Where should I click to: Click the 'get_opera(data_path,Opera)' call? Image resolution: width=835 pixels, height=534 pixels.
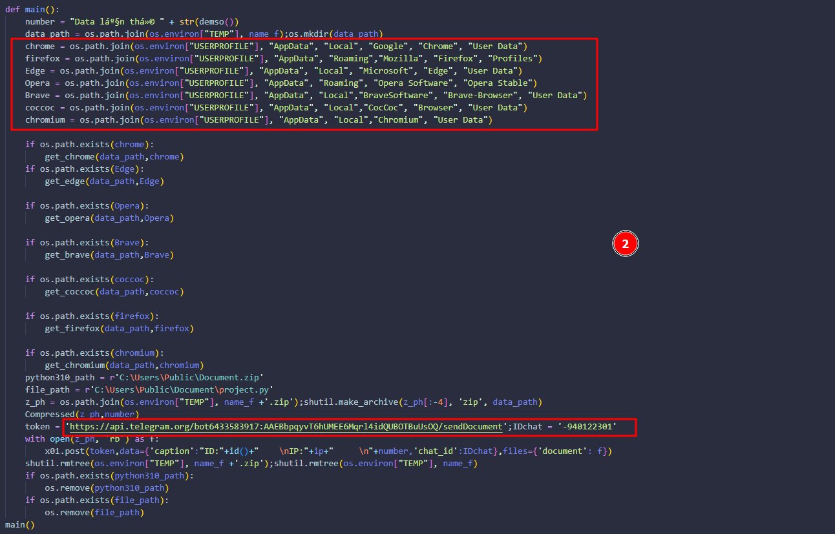click(x=109, y=218)
